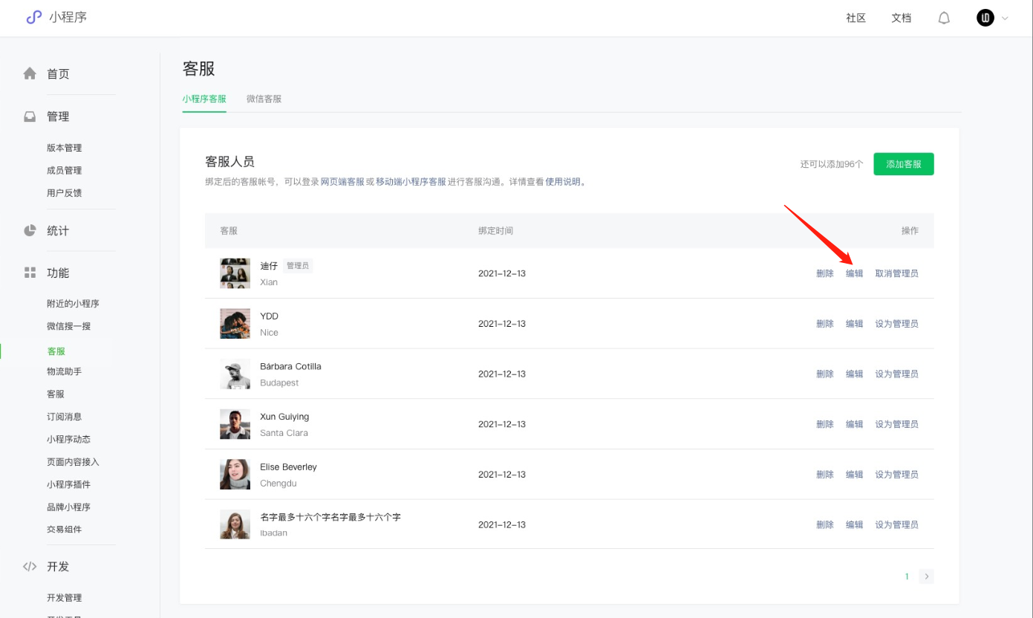1033x618 pixels.
Task: Edit customer service 迪仔
Action: point(855,273)
